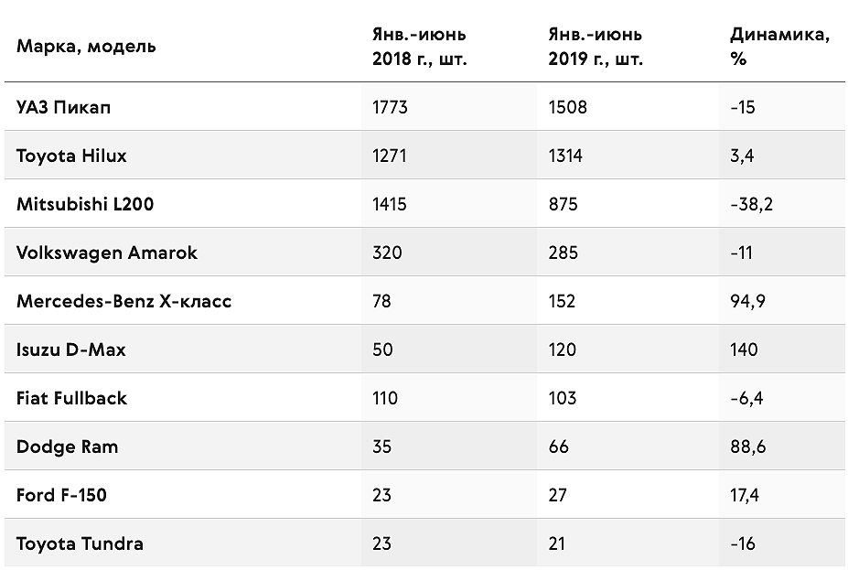This screenshot has height=570, width=848.
Task: Select the 875 cell for Mitsubishi L200
Action: (563, 204)
